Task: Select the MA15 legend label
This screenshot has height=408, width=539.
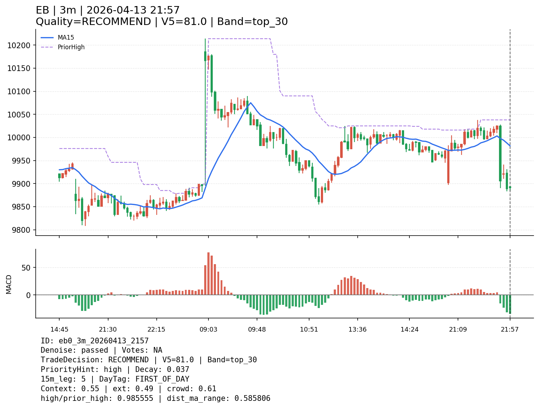Action: pos(66,37)
